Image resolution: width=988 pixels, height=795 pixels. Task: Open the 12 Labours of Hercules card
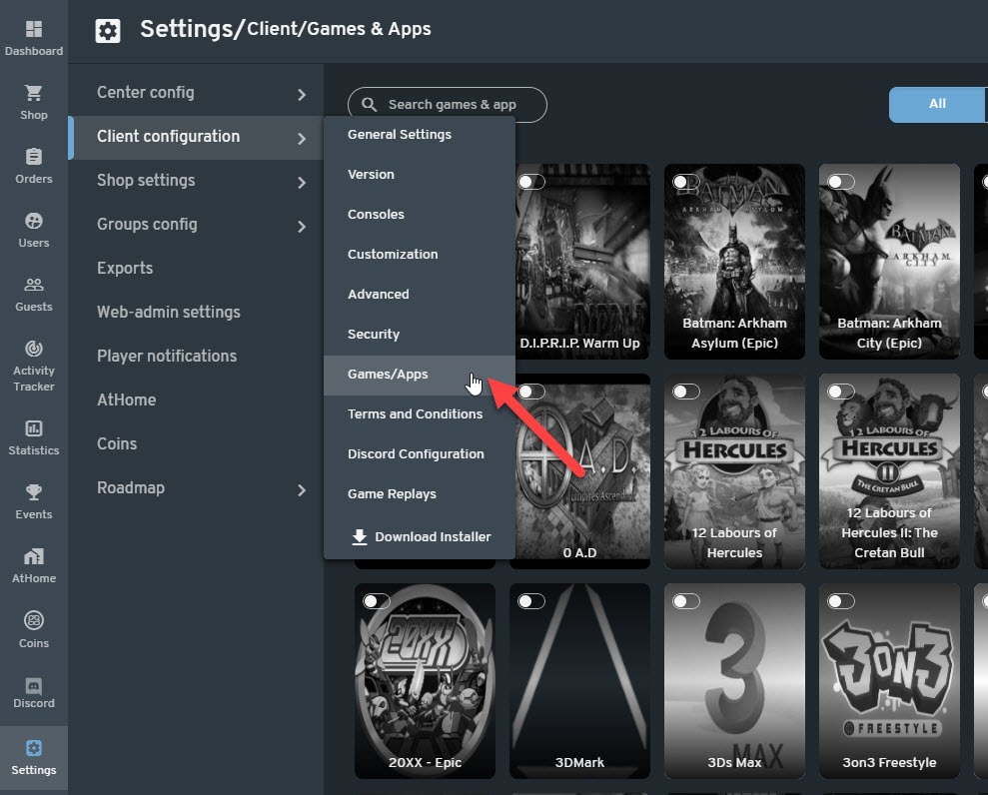[x=734, y=471]
